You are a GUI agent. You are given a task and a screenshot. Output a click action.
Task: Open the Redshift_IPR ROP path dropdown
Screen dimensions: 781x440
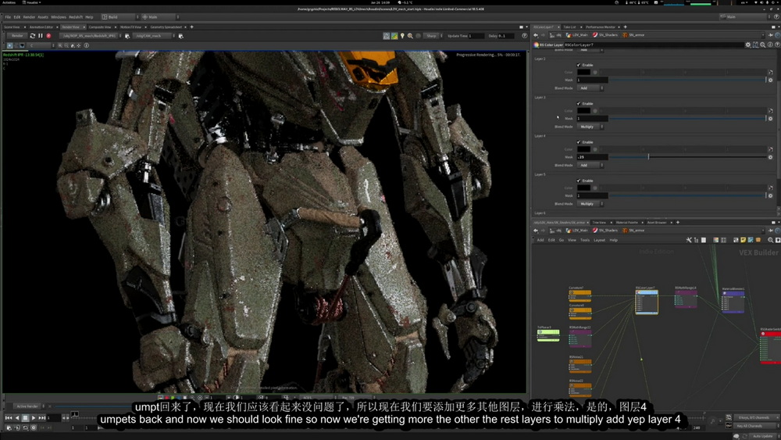point(91,36)
